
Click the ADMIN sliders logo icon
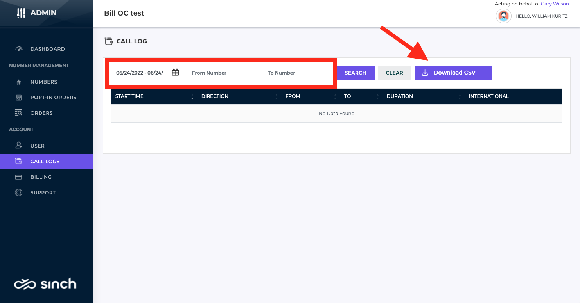click(x=21, y=13)
